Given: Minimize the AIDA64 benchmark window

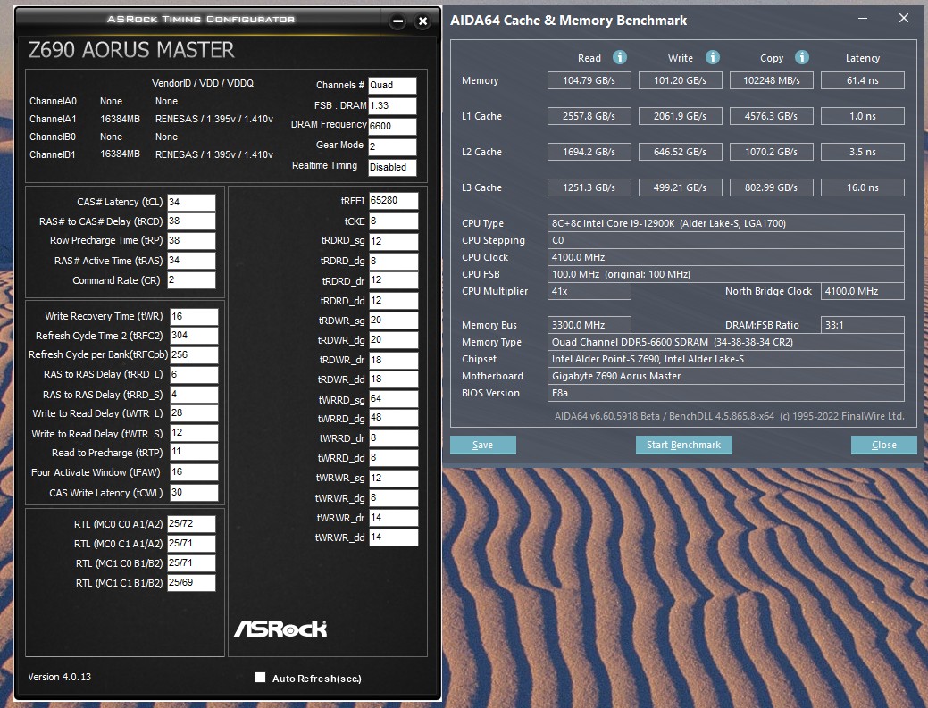Looking at the screenshot, I should coord(863,19).
